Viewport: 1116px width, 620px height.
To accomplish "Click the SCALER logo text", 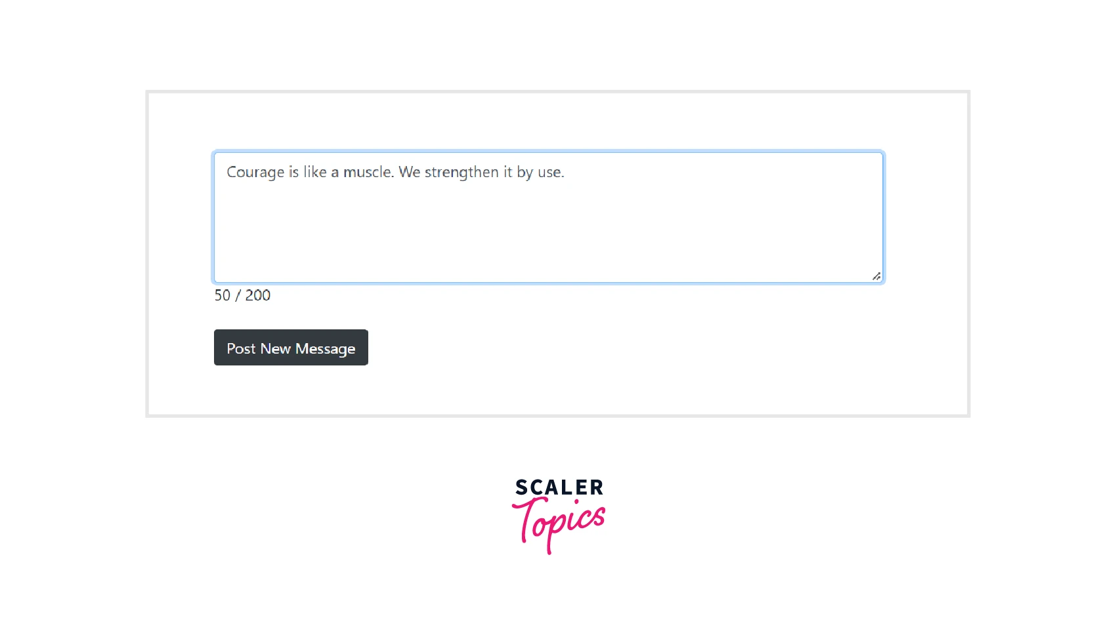I will (559, 487).
